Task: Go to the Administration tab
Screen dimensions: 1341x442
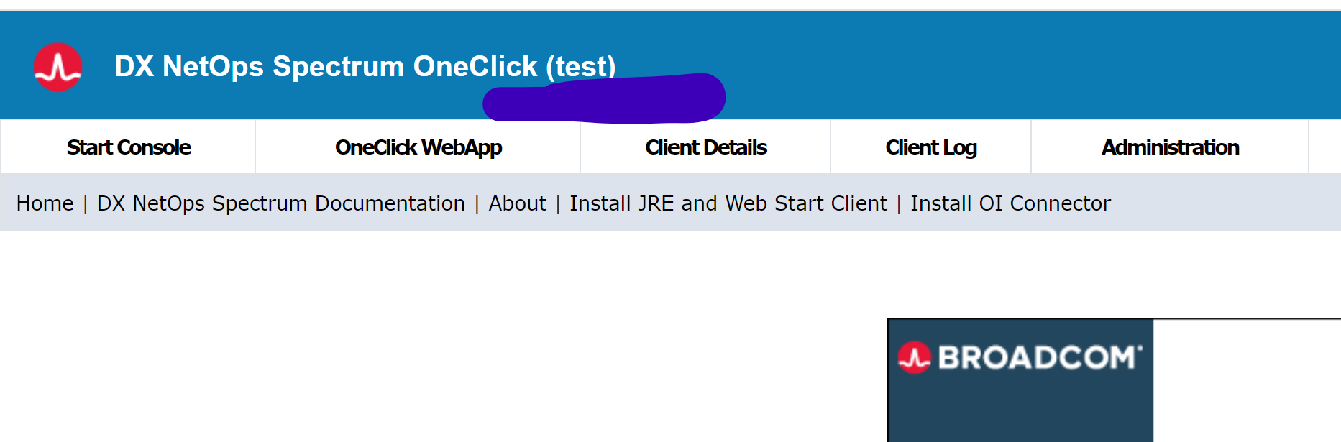Action: pos(1170,147)
